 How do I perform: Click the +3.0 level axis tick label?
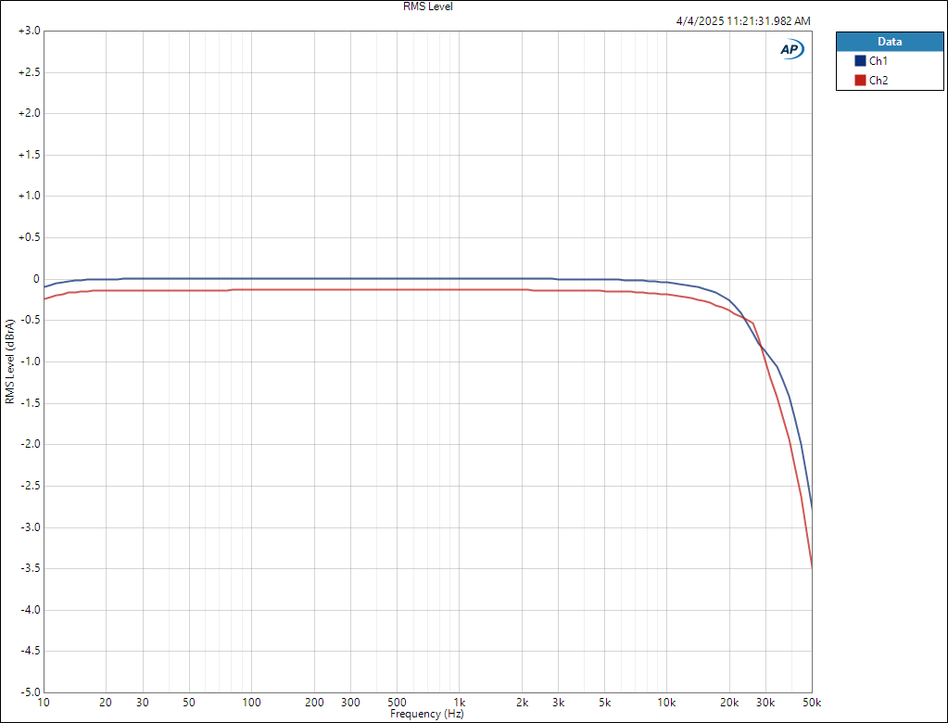(x=28, y=31)
